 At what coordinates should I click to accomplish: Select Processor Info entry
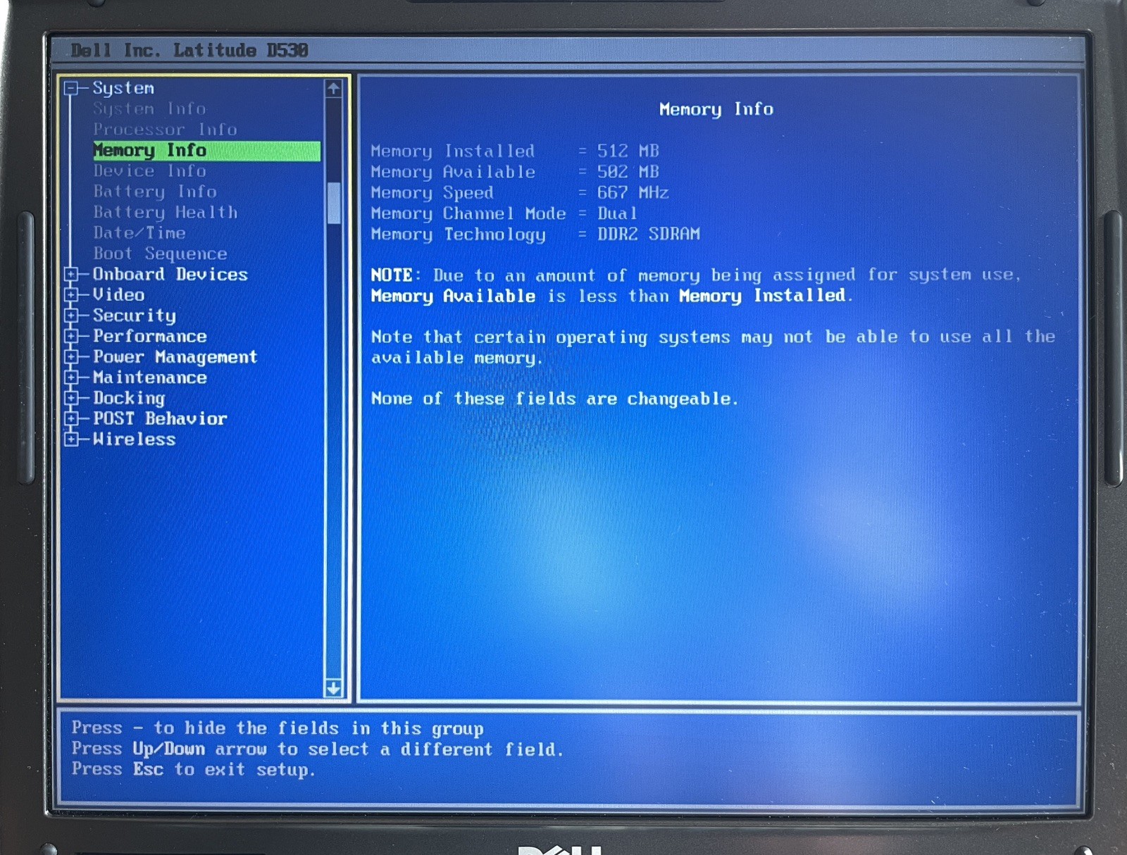tap(165, 130)
